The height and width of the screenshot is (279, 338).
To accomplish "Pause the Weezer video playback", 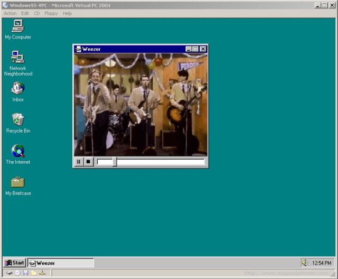I will click(79, 162).
